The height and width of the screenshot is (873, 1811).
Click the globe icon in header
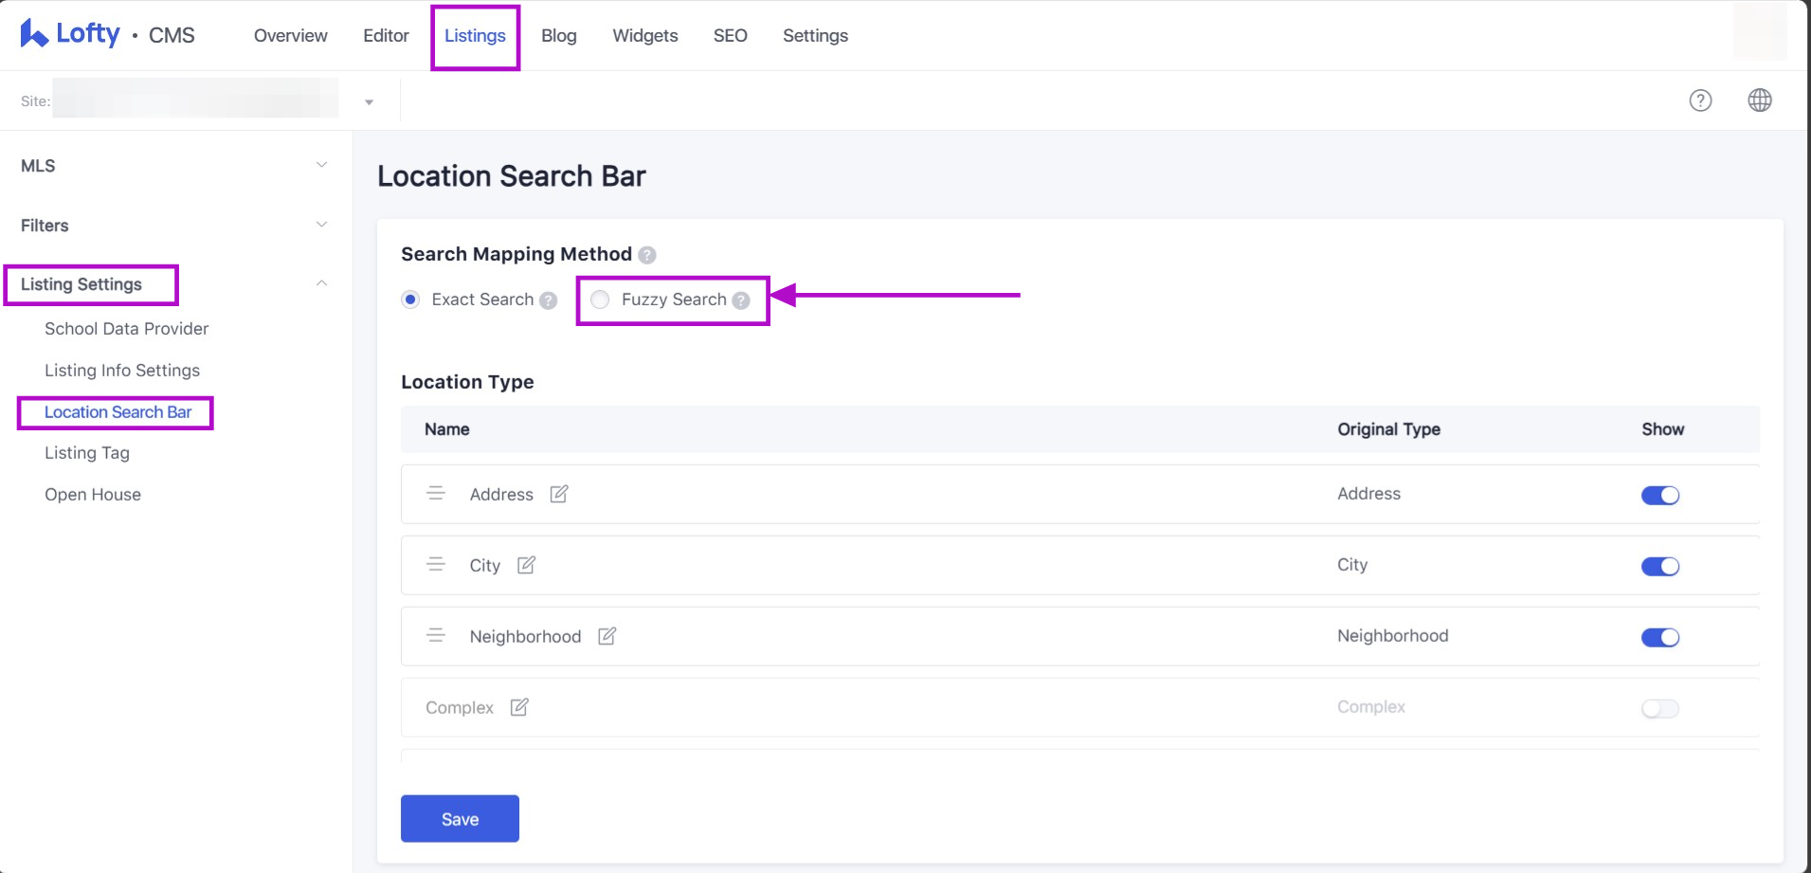1759,100
